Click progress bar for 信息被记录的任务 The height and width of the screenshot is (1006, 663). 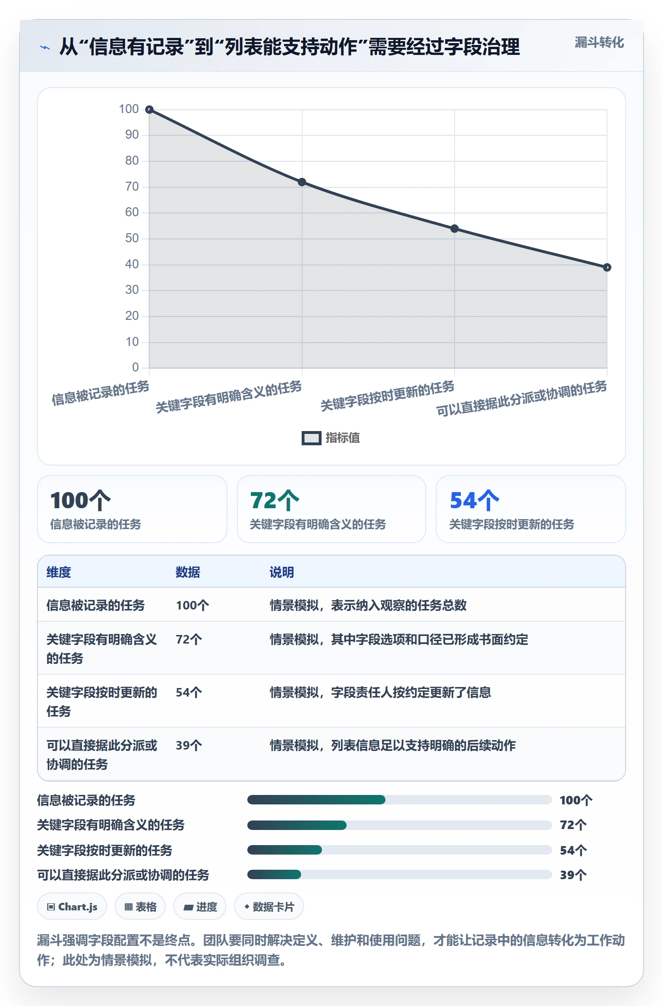click(399, 800)
